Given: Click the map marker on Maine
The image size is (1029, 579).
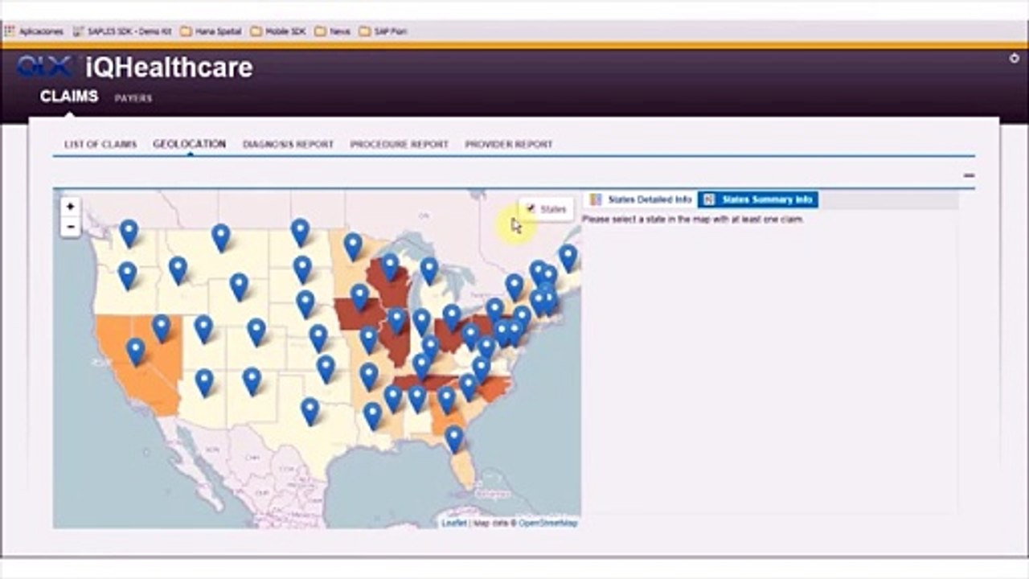Looking at the screenshot, I should 568,257.
